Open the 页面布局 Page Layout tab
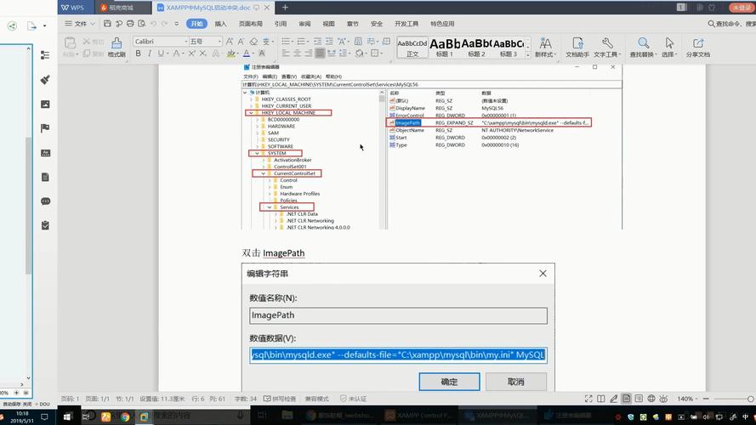Image resolution: width=756 pixels, height=425 pixels. [x=251, y=24]
